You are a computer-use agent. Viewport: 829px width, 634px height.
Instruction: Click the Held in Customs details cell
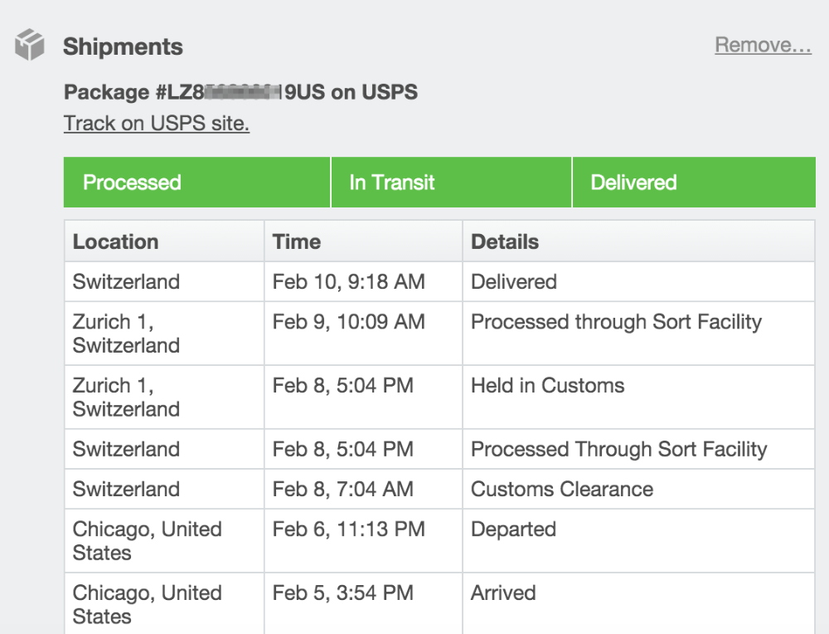(547, 386)
